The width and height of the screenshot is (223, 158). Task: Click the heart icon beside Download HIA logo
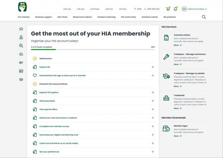coord(35,75)
